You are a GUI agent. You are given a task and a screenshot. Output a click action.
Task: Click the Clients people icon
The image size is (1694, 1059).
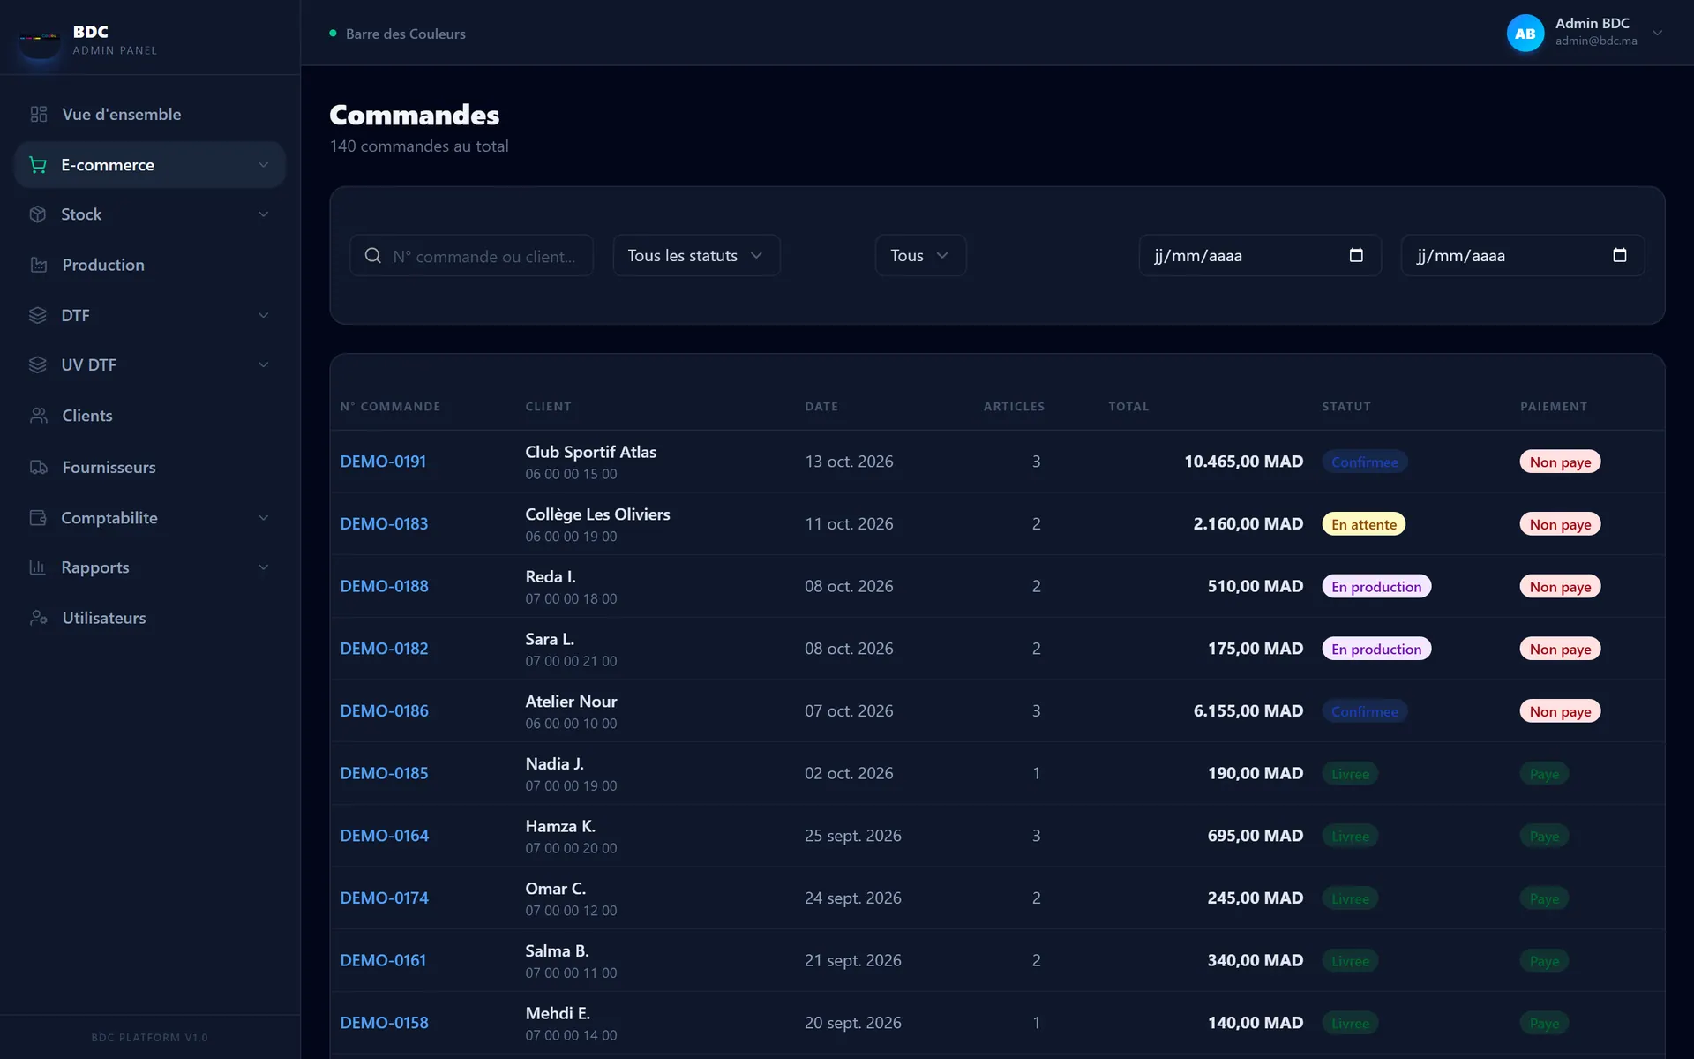(39, 416)
